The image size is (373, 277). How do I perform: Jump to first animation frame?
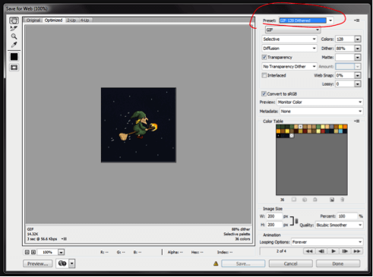309,251
